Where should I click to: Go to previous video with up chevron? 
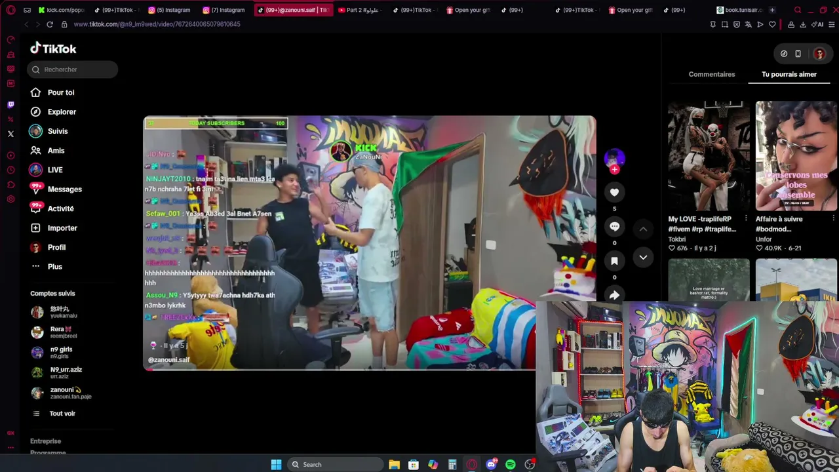643,229
